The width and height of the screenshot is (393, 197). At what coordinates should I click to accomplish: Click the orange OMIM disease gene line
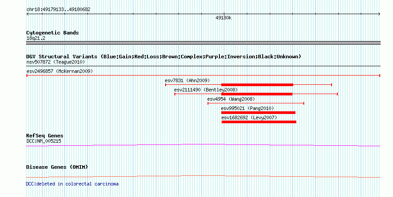[x=203, y=176]
